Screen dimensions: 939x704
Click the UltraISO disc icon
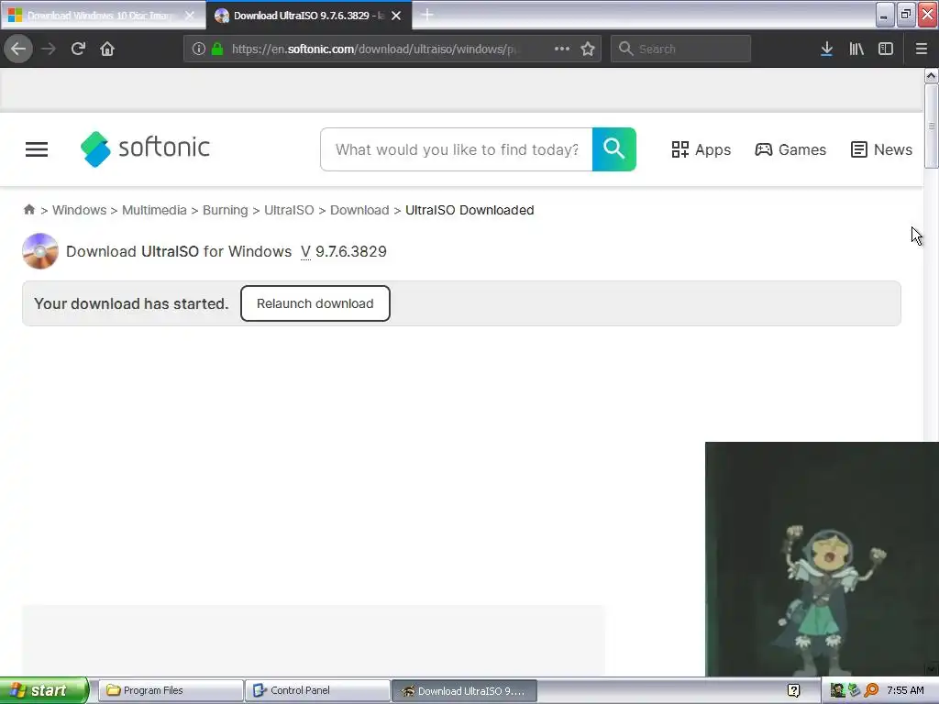pyautogui.click(x=40, y=251)
